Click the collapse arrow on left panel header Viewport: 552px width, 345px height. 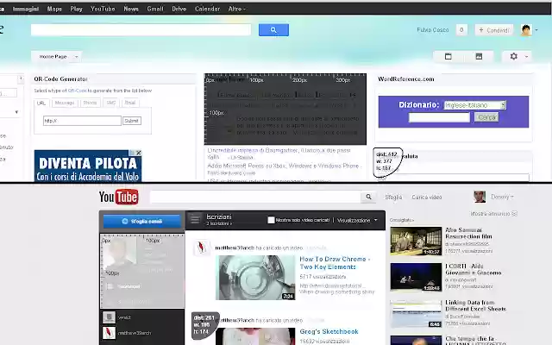pyautogui.click(x=21, y=78)
